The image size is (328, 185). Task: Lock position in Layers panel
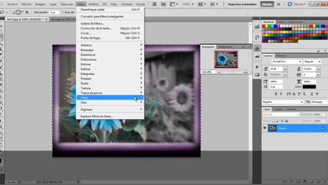point(282,121)
